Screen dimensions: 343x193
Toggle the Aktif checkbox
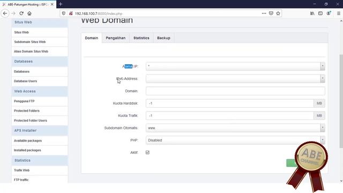[147, 152]
